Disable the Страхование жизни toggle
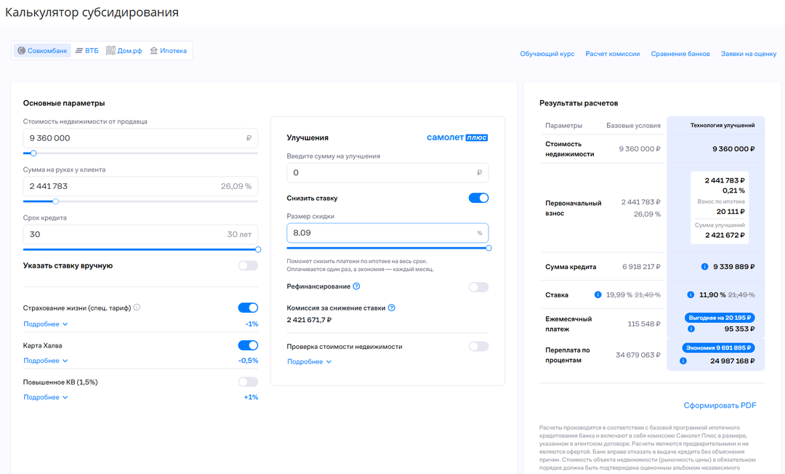The image size is (785, 474). (x=248, y=308)
